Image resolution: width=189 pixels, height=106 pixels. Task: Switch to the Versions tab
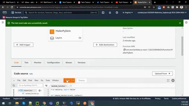pos(82,62)
